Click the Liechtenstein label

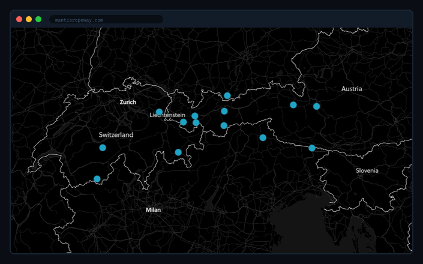pos(167,115)
